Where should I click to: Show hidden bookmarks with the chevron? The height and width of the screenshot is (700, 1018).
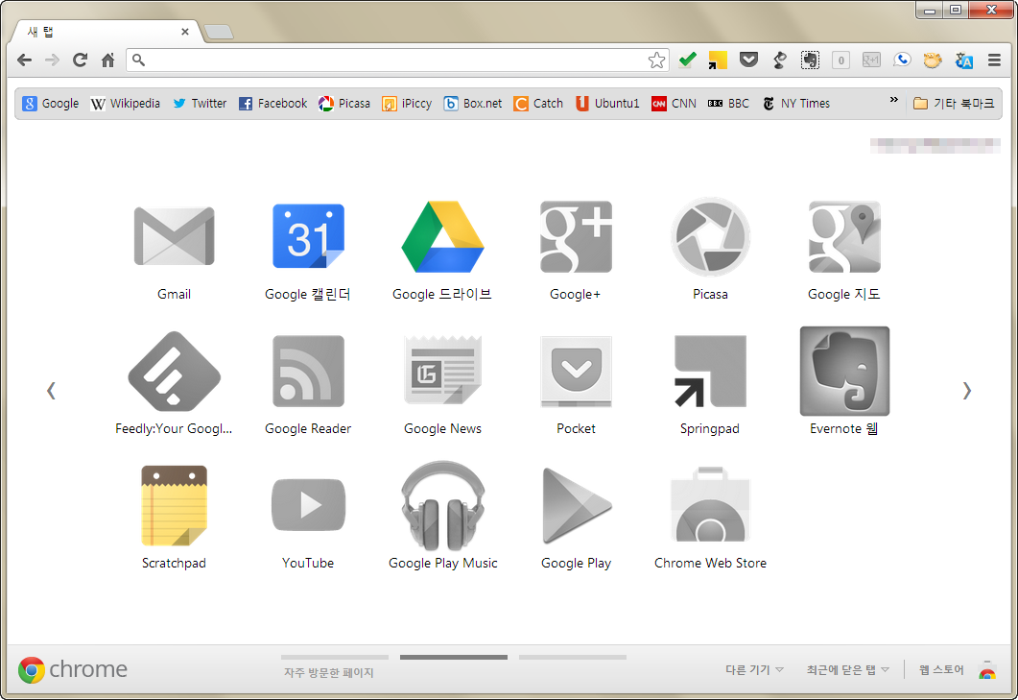tap(894, 100)
